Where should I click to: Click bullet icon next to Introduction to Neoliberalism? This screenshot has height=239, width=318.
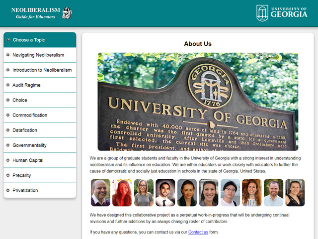point(8,70)
